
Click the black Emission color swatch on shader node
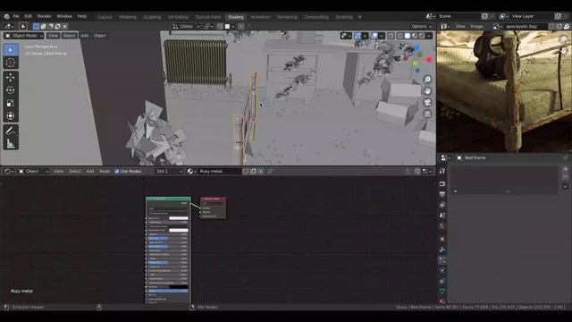[x=179, y=287]
